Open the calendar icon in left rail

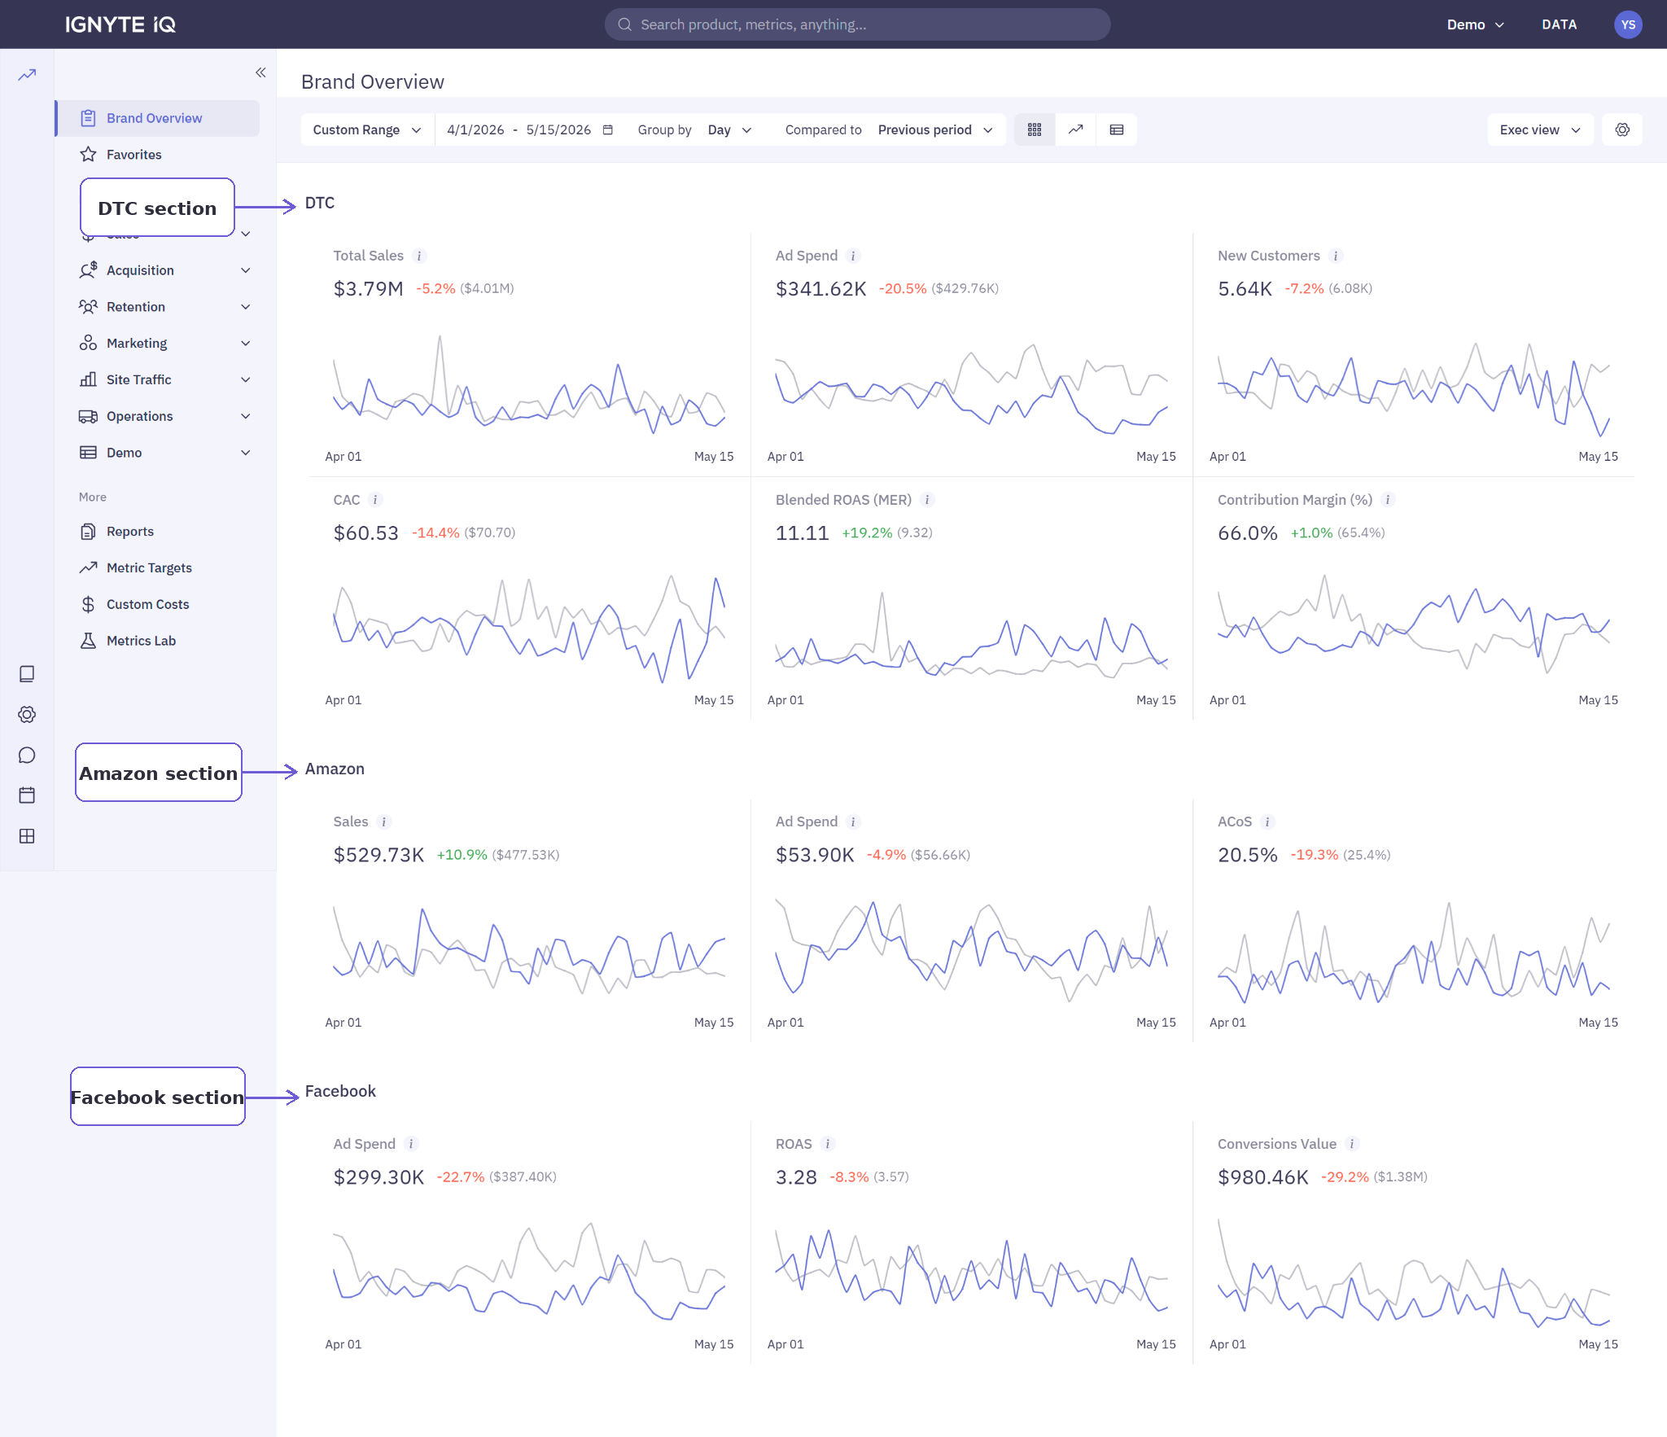(27, 795)
